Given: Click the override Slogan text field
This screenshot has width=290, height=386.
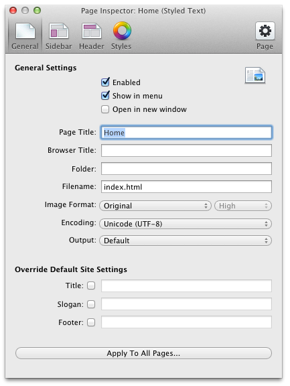Looking at the screenshot, I should point(186,304).
